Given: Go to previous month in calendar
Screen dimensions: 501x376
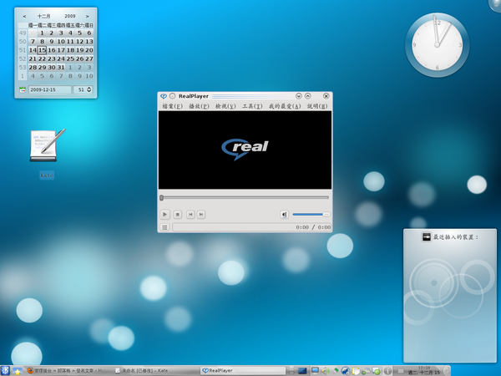Looking at the screenshot, I should (24, 16).
